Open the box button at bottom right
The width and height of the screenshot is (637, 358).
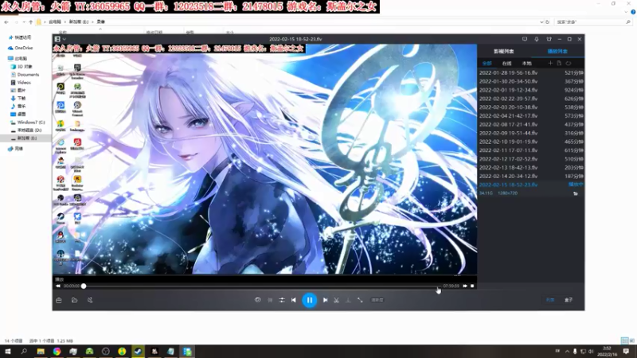tap(569, 300)
